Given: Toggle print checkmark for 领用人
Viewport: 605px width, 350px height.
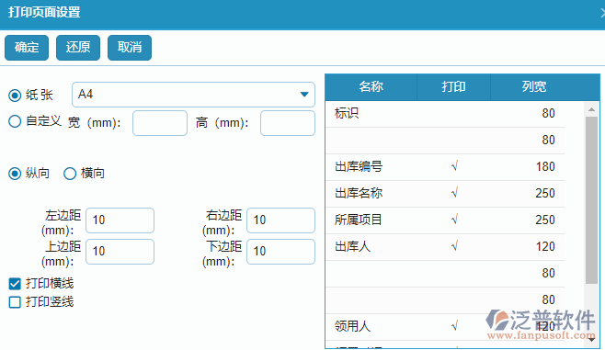Looking at the screenshot, I should pyautogui.click(x=454, y=326).
